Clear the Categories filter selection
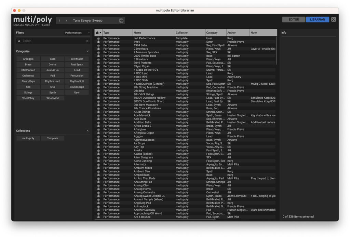 [x=87, y=51]
